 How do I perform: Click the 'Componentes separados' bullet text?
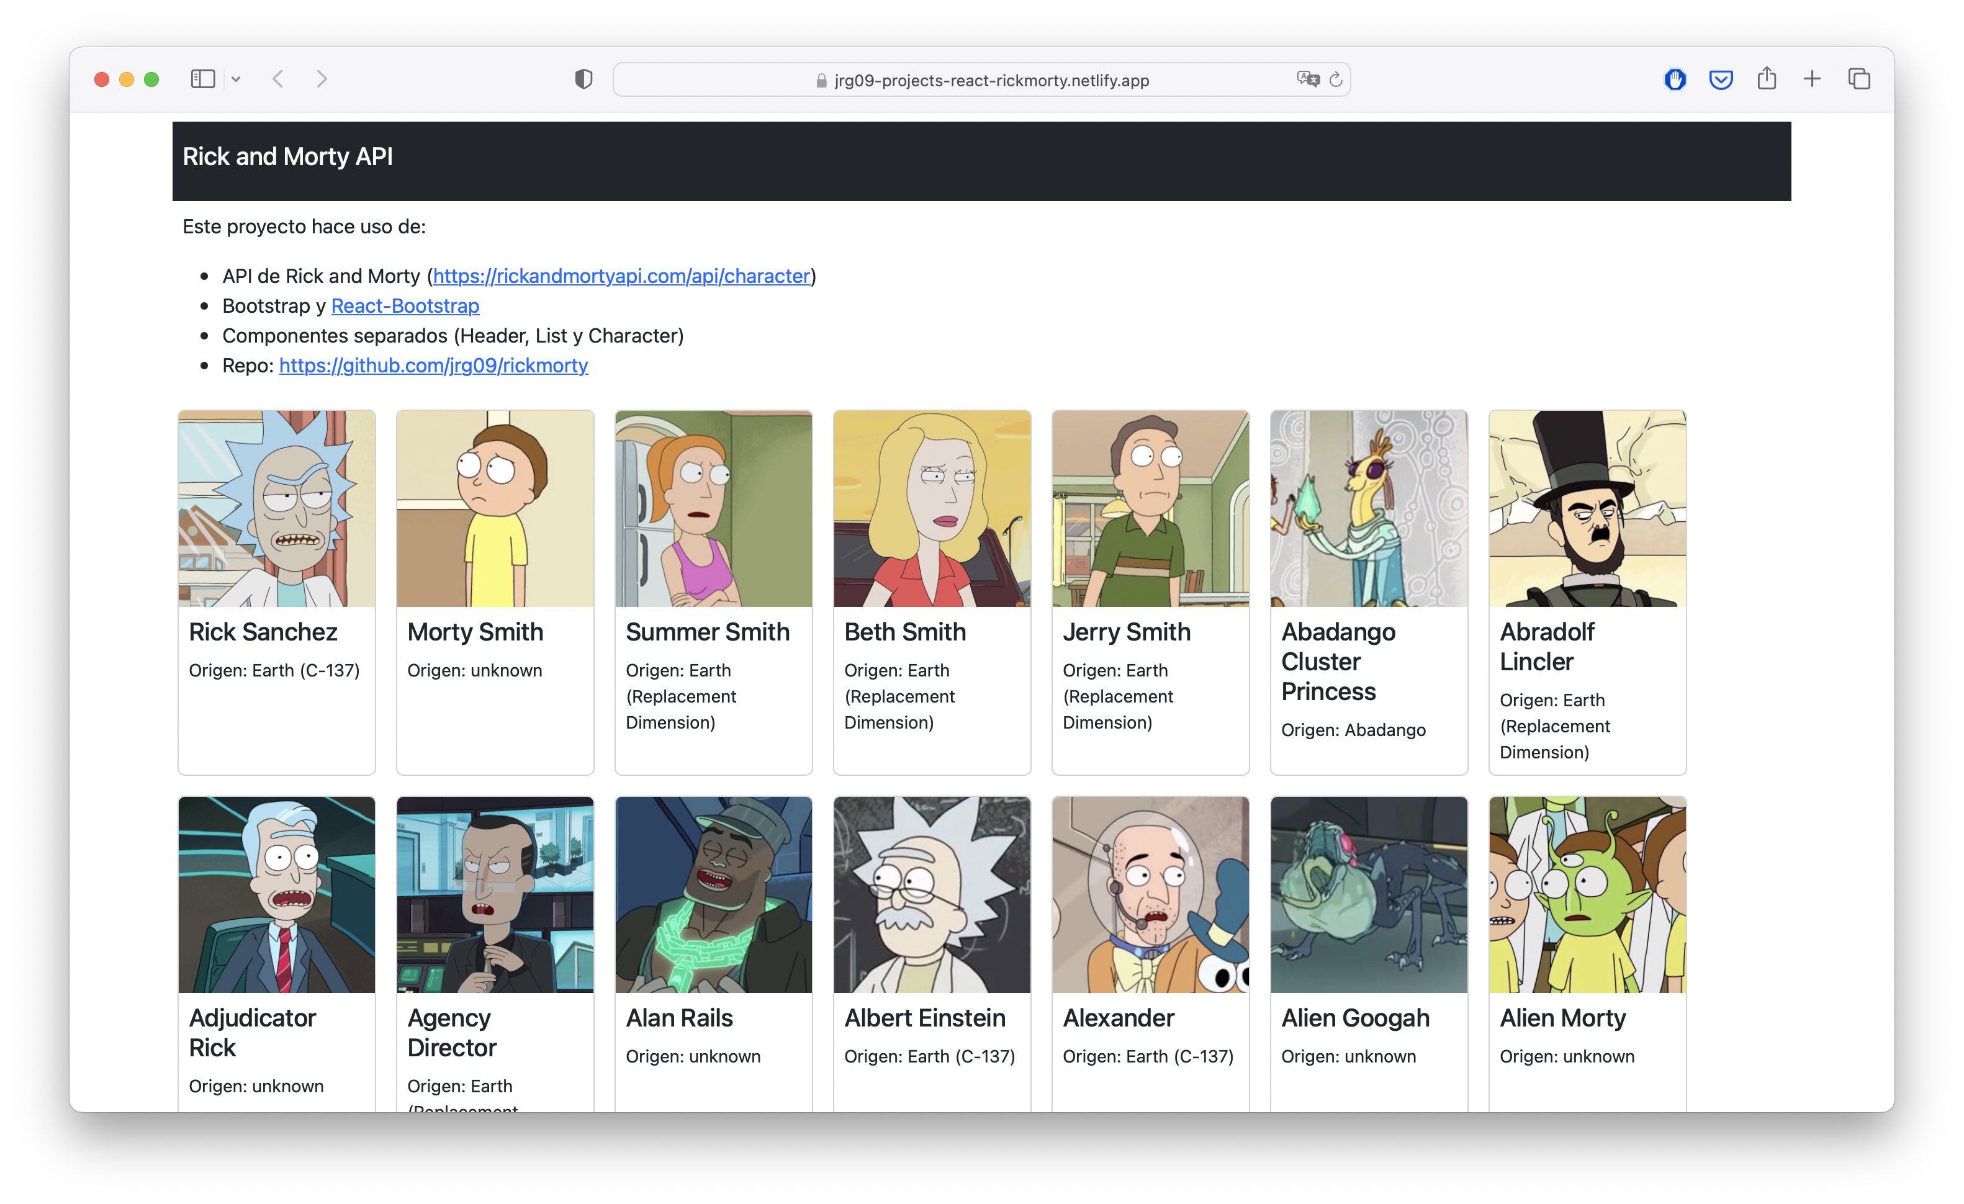coord(453,336)
